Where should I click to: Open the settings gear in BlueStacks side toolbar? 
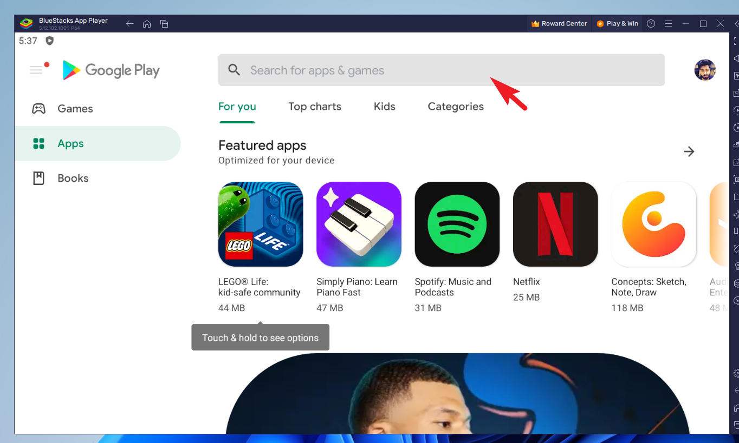(736, 373)
